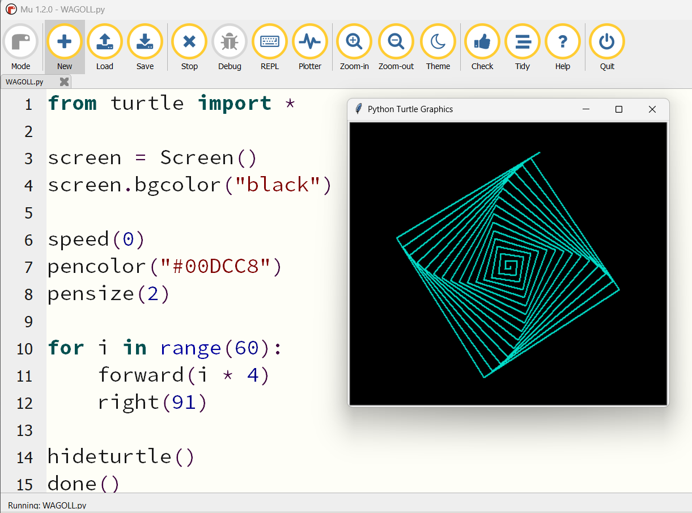Load a file from disk
Viewport: 692px width, 513px height.
pyautogui.click(x=105, y=48)
